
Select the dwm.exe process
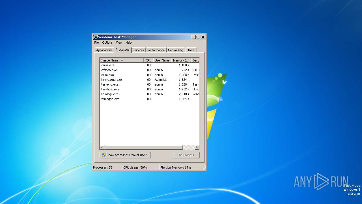tap(150, 75)
